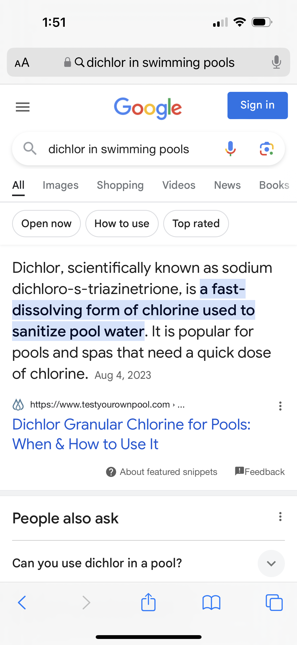Image resolution: width=297 pixels, height=645 pixels.
Task: Expand "Can you use dichlor in a pool?"
Action: [x=271, y=563]
